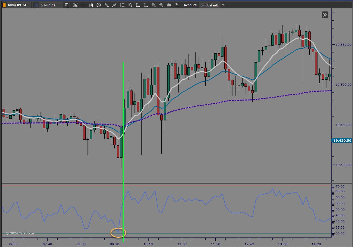Screen dimensions: 353x247
Task: Click the 50.00 indicator axis label
Action: click(x=340, y=209)
